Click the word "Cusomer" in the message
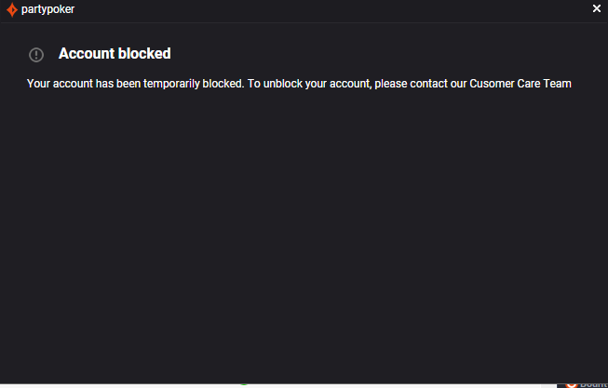This screenshot has height=388, width=608. coord(490,84)
